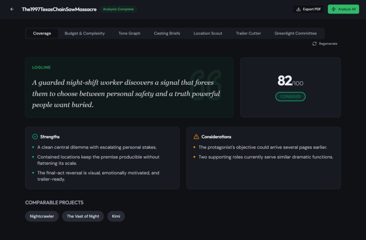366x240 pixels.
Task: Click the logline text about a night-shift worker
Action: click(x=126, y=93)
